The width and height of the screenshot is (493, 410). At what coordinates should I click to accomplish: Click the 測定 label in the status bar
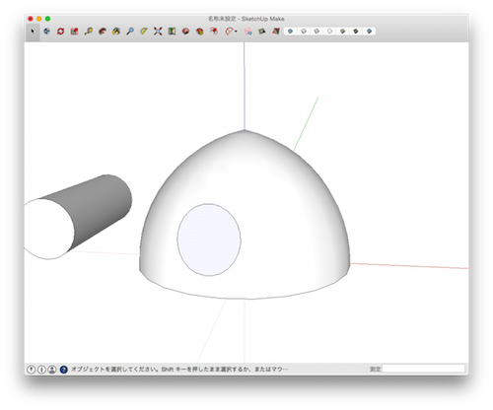[375, 370]
